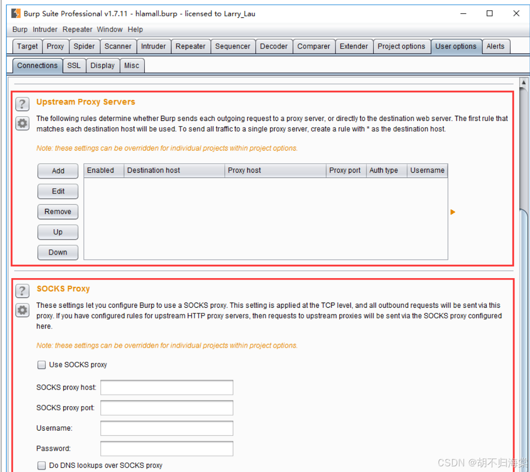530x472 pixels.
Task: Switch to the Scanner tab
Action: [118, 46]
